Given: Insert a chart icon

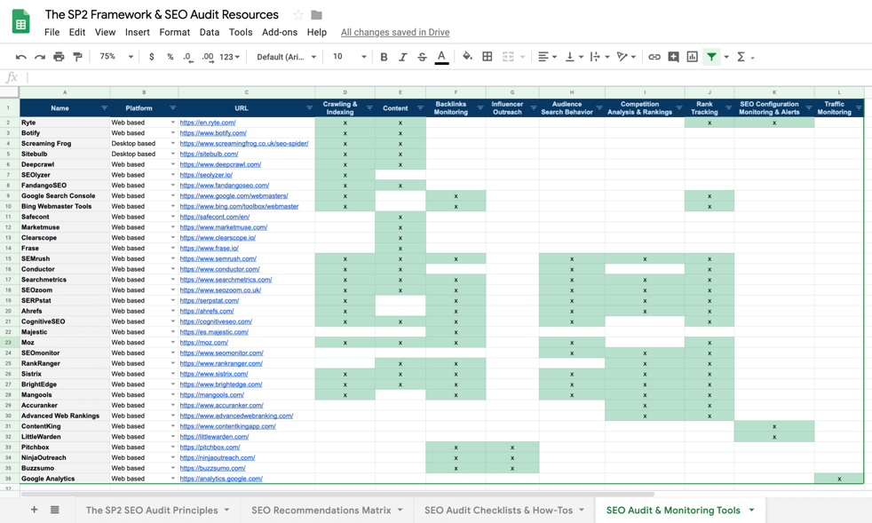Looking at the screenshot, I should [693, 57].
